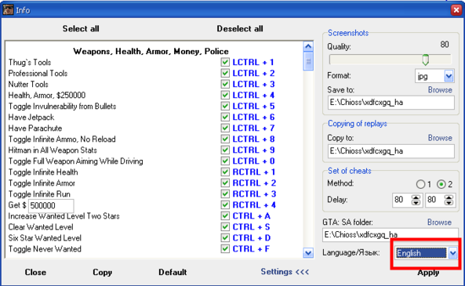The width and height of the screenshot is (465, 286).
Task: Select cheat Method 1 radio button
Action: click(x=420, y=184)
